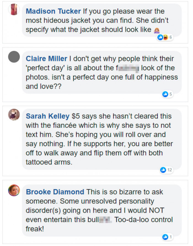Viewport: 193px width, 246px height.
Task: Click the thumbs-up reaction on Madison Tucker's comment
Action: 161,37
